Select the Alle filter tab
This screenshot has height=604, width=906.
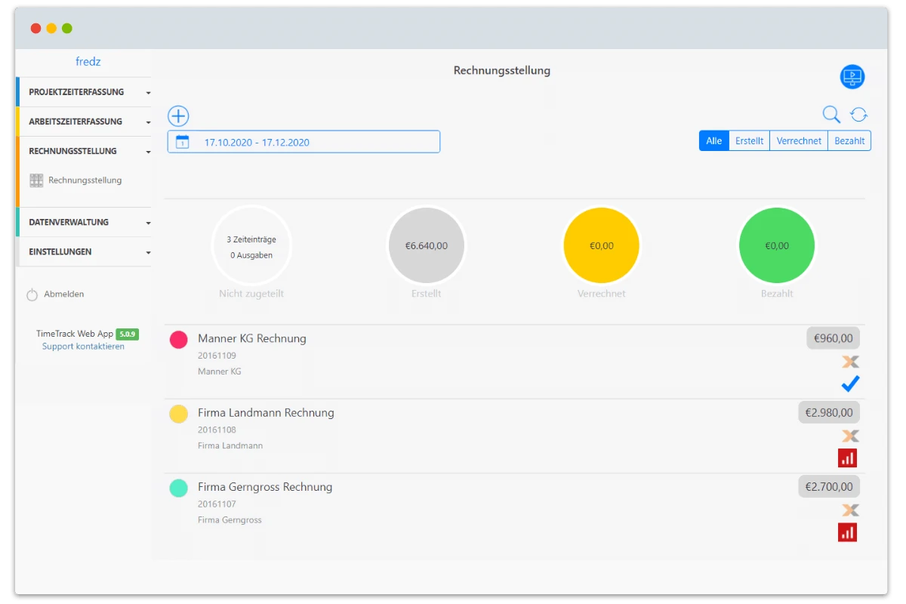(x=713, y=140)
